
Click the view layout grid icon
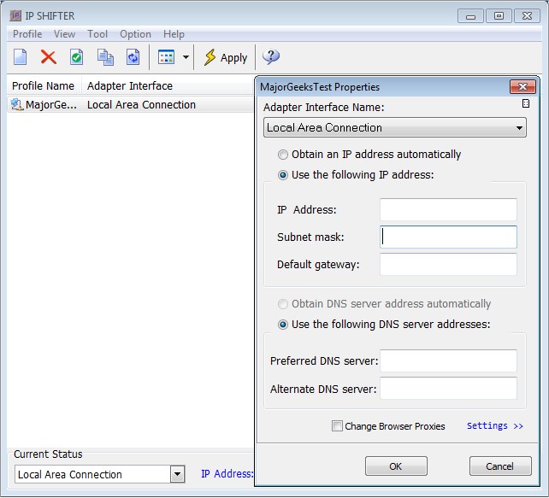coord(166,57)
